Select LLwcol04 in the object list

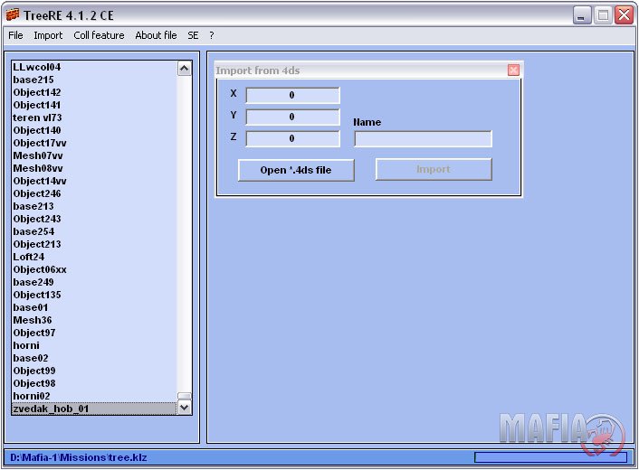pos(37,67)
